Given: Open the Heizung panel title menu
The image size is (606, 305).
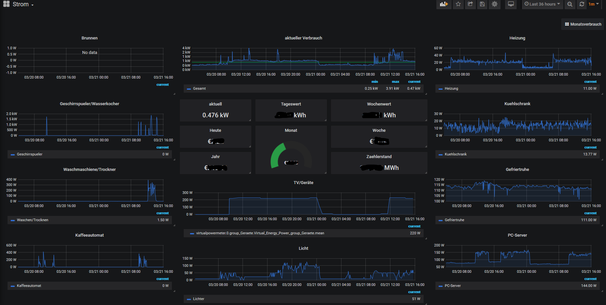Looking at the screenshot, I should tap(517, 38).
